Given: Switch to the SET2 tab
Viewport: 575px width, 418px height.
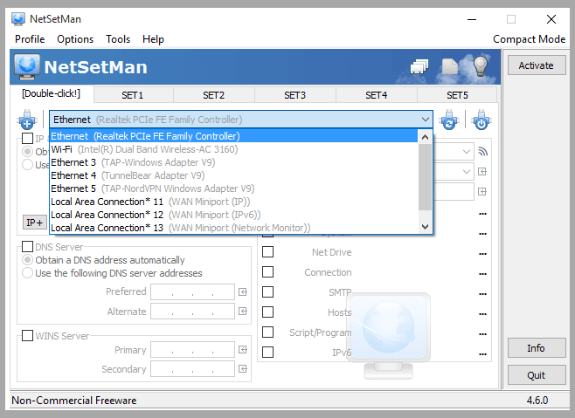Looking at the screenshot, I should [214, 95].
